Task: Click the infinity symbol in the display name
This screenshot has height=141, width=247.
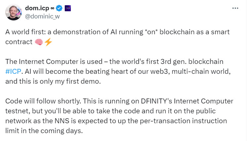Action: [x=52, y=8]
